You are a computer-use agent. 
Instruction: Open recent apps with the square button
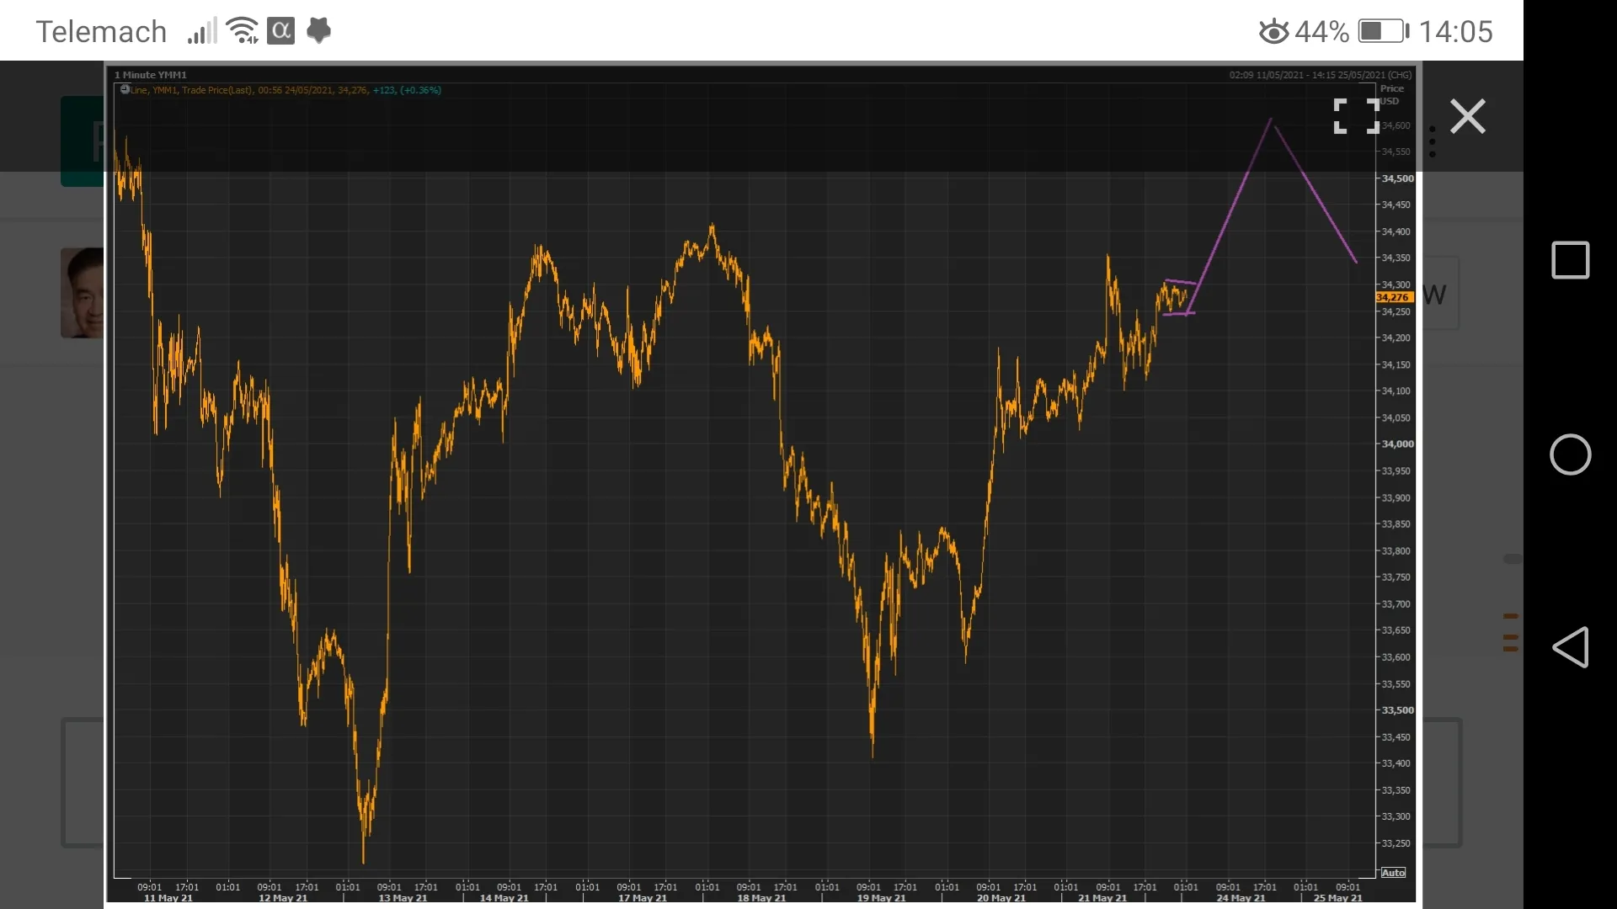tap(1570, 260)
